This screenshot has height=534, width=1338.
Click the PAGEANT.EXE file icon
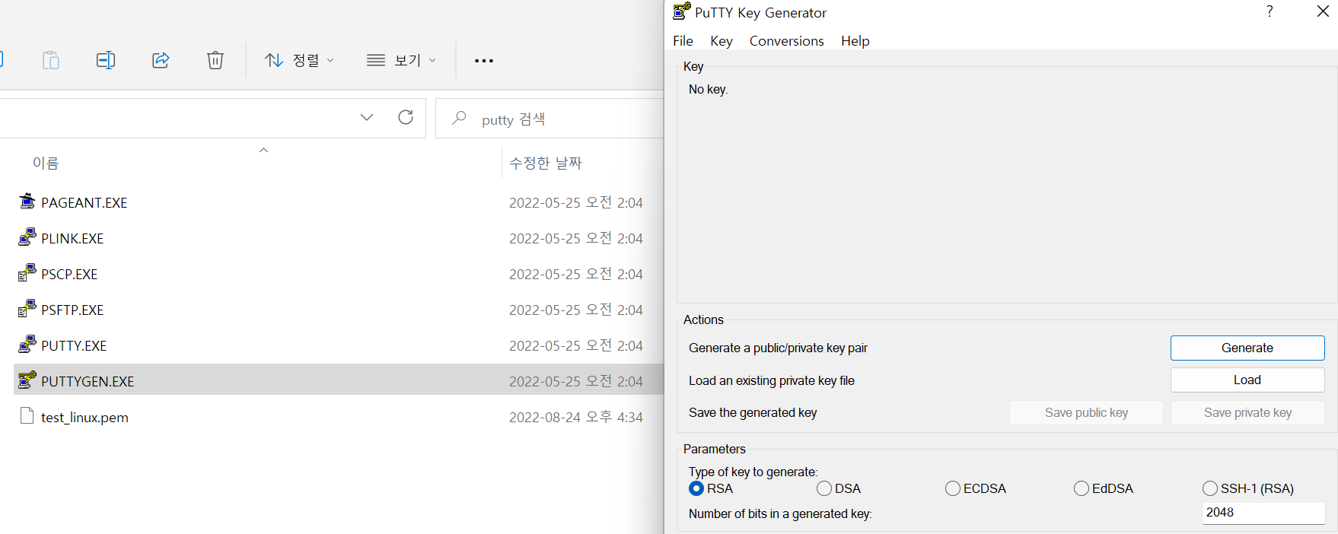(x=27, y=202)
